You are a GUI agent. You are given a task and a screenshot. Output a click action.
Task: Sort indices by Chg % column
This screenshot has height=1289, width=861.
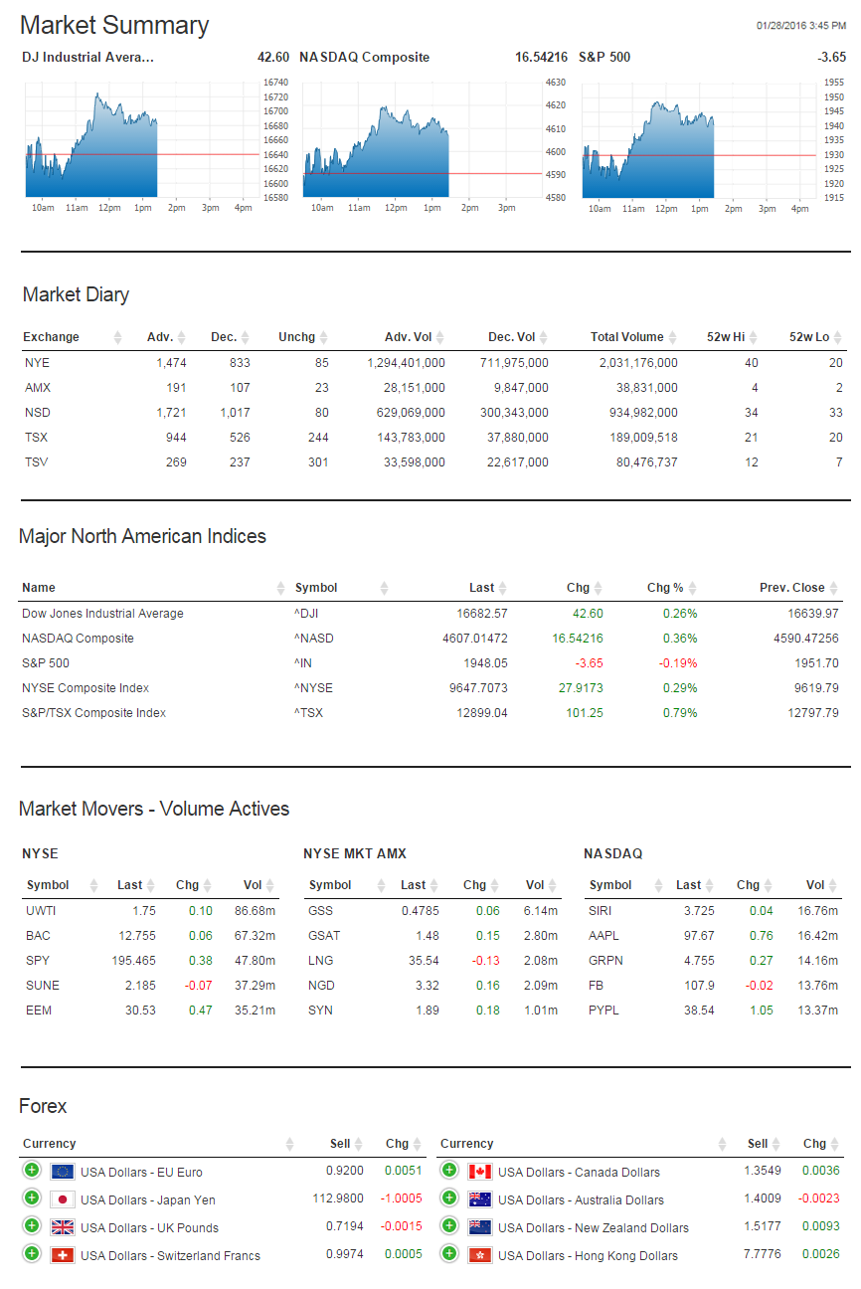[658, 588]
